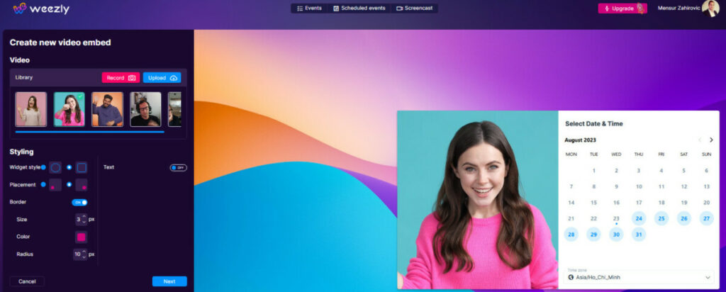Select August 25 on the calendar
726x292 pixels.
click(661, 218)
